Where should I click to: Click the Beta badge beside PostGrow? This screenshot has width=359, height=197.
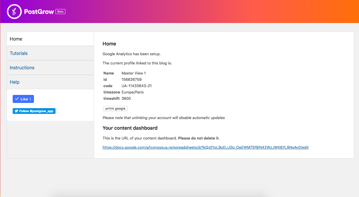[60, 12]
